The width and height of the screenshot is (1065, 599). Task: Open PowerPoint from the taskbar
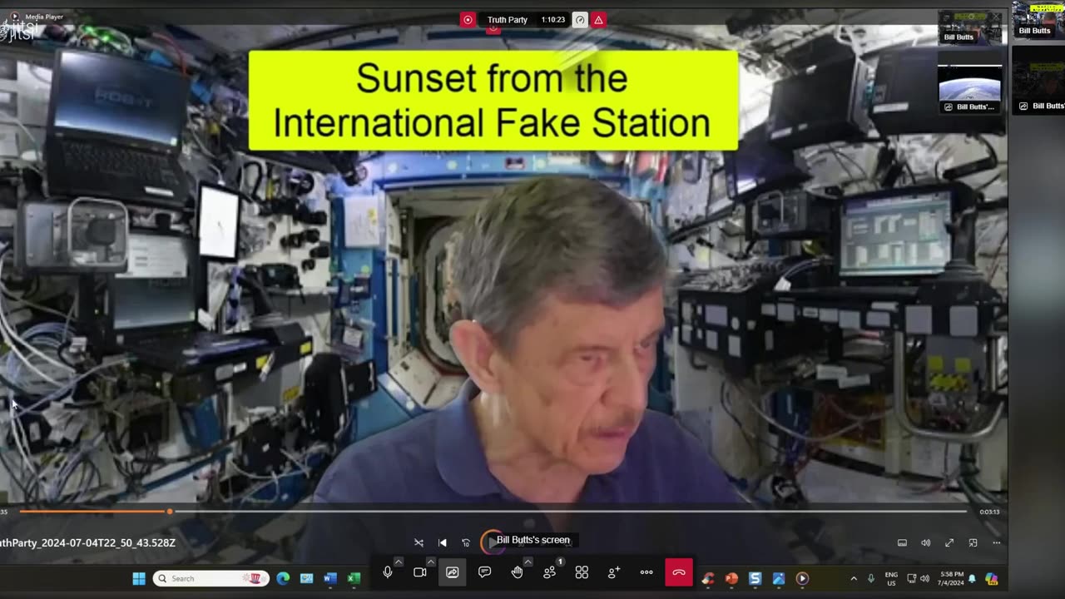(x=731, y=578)
